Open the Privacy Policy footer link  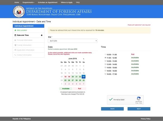(146, 119)
